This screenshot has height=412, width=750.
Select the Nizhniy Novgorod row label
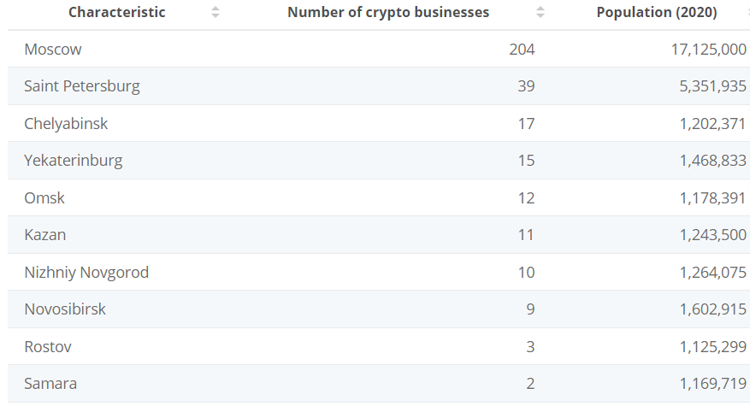(86, 272)
